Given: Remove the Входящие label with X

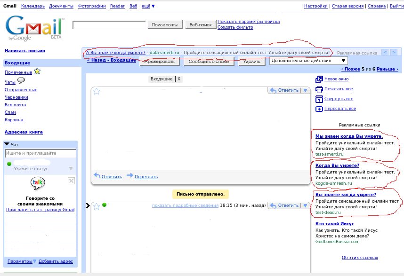Looking at the screenshot, I should tap(179, 79).
